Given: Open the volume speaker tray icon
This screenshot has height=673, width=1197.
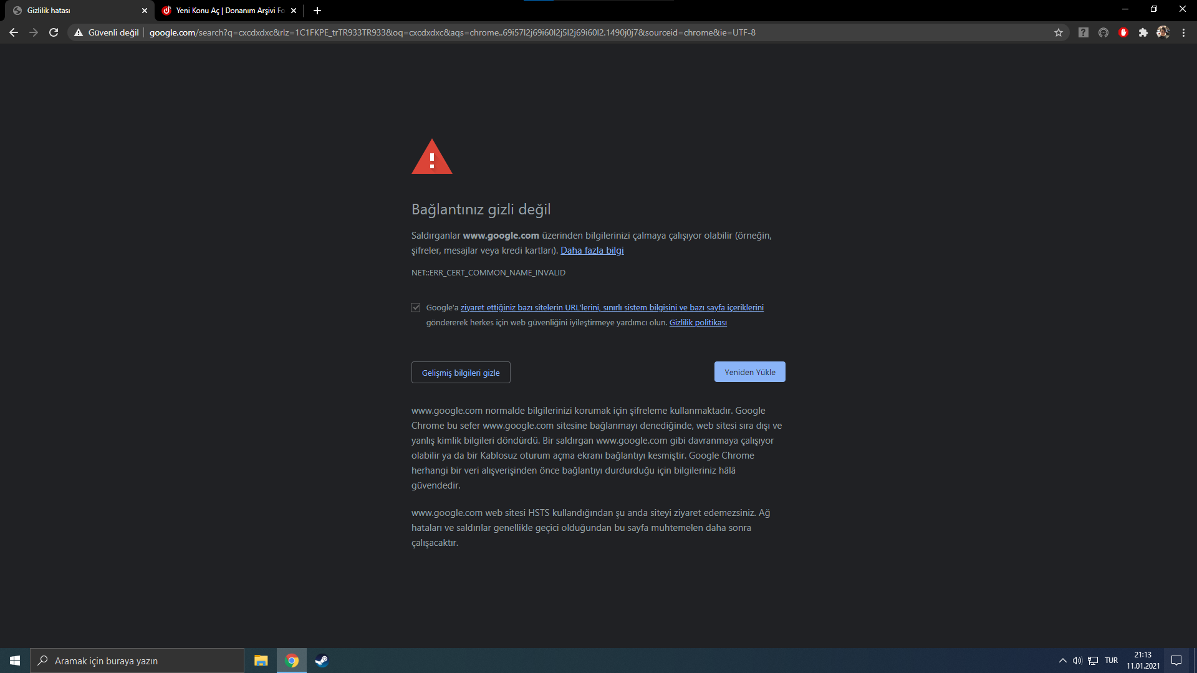Looking at the screenshot, I should (x=1077, y=661).
